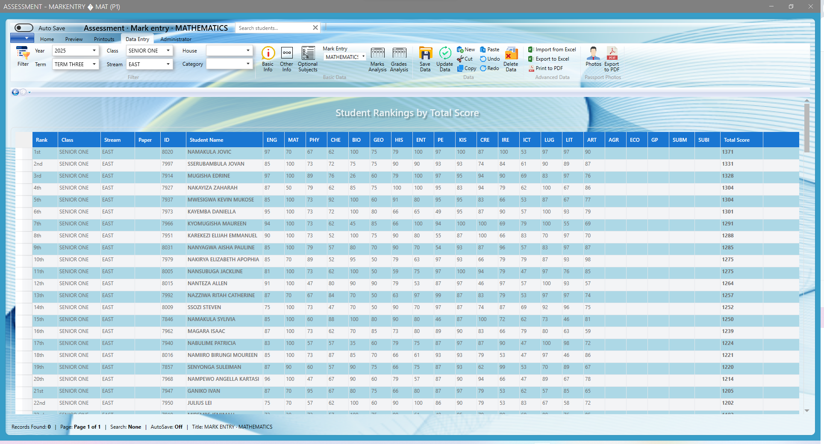Open the Marks Analysis tool
The height and width of the screenshot is (444, 824).
point(377,59)
